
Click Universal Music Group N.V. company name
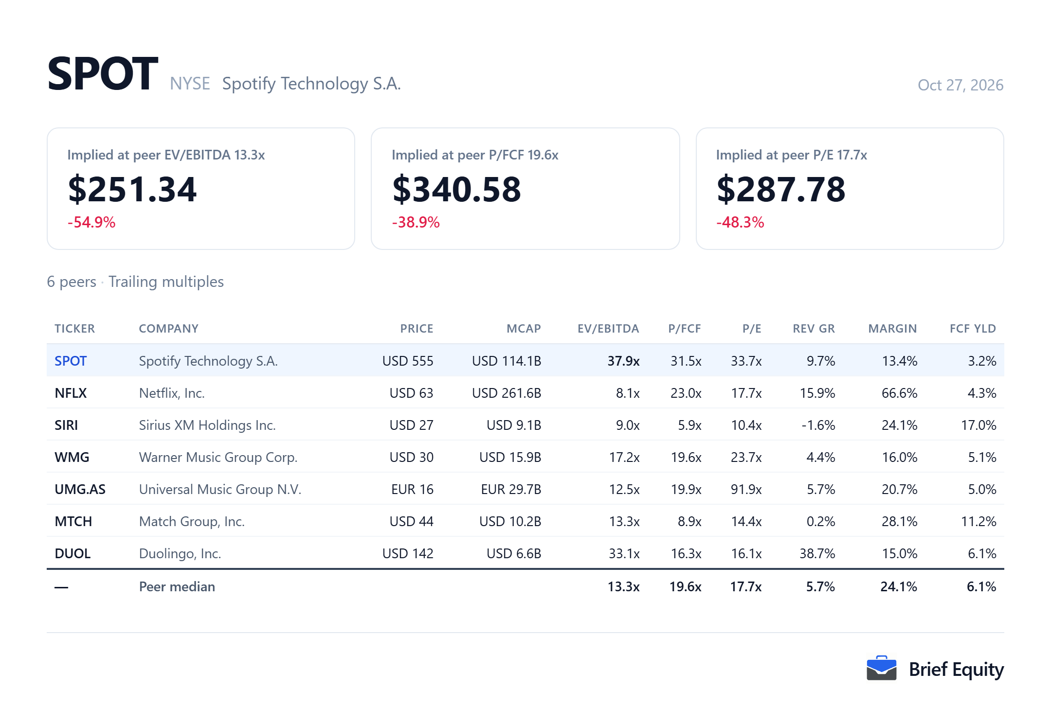click(220, 489)
